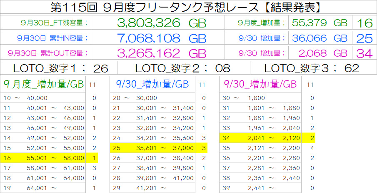Click the magenta 3,265,162 GB value
377x193 pixels.
point(162,53)
